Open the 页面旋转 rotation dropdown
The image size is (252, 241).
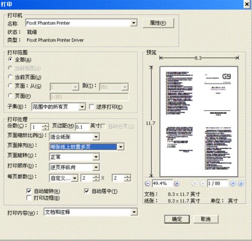[96, 157]
